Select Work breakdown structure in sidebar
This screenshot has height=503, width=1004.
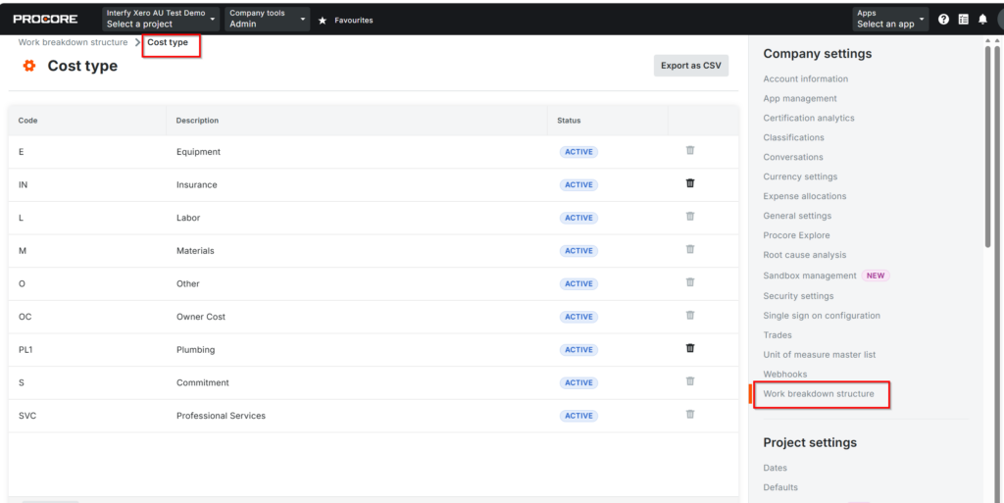click(819, 393)
